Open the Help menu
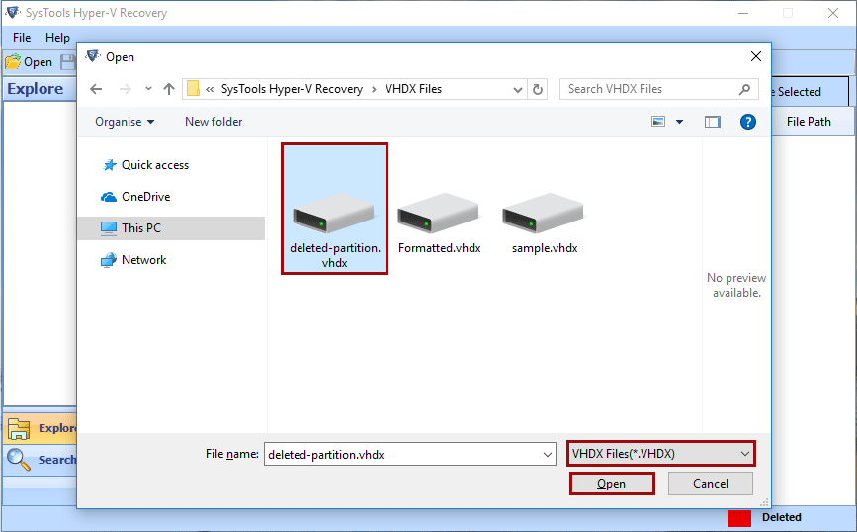Screen dimensions: 857x532 pos(57,38)
